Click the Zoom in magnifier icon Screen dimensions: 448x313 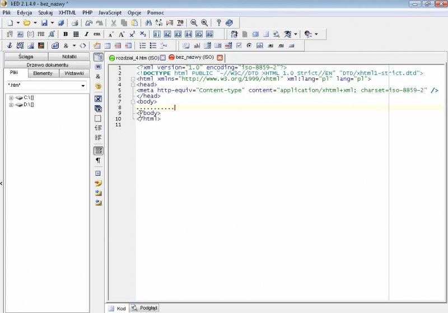(204, 23)
